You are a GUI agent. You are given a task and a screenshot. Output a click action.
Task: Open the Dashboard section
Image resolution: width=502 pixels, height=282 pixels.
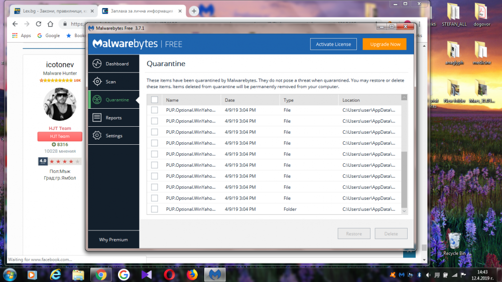[113, 64]
